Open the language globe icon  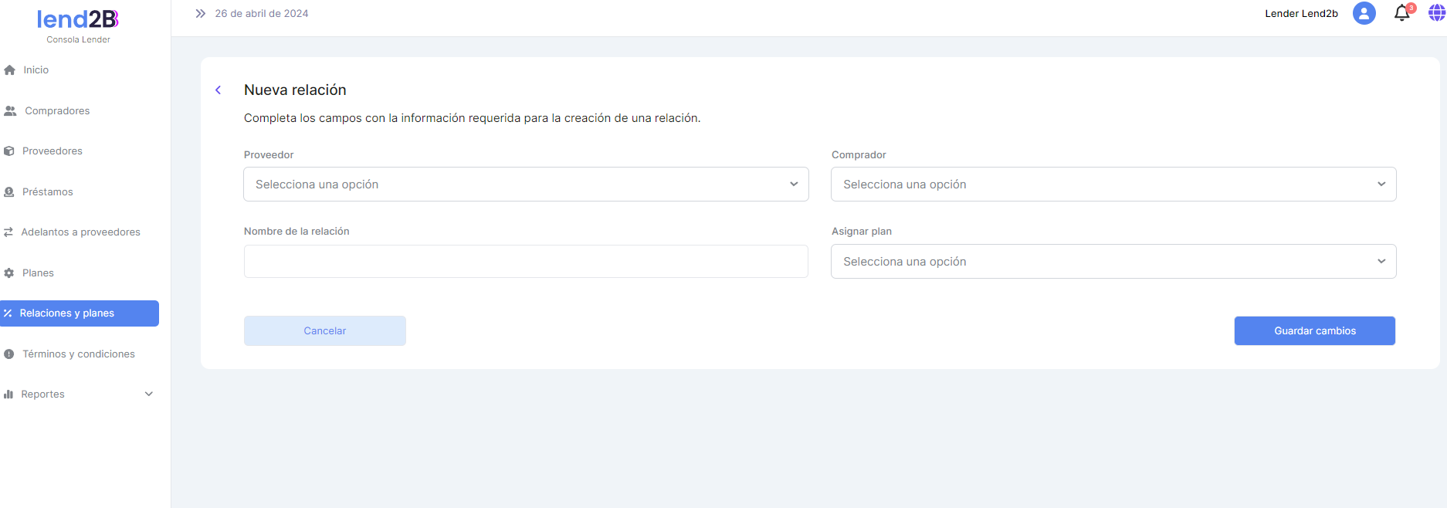click(1436, 13)
